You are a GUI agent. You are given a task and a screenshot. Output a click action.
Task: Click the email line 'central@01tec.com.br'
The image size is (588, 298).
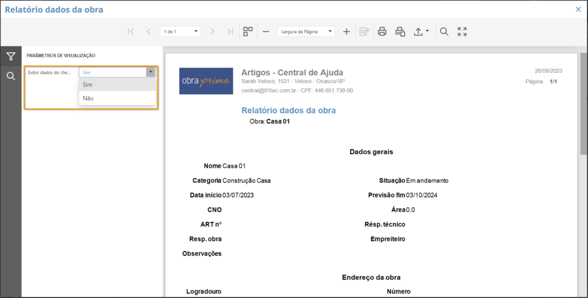coord(270,90)
